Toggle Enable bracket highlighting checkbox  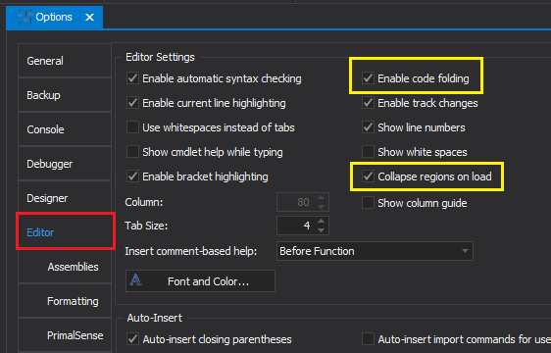pos(132,176)
